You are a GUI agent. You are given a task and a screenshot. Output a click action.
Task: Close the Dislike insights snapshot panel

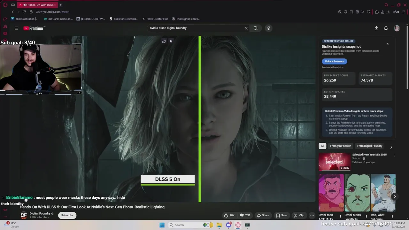pyautogui.click(x=388, y=44)
